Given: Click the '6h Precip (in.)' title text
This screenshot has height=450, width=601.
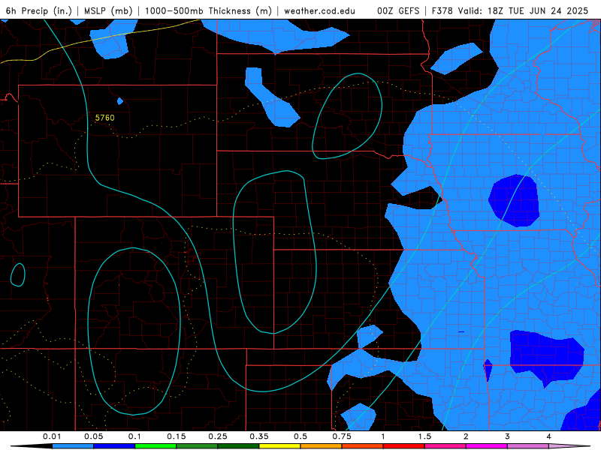Looking at the screenshot, I should (39, 10).
